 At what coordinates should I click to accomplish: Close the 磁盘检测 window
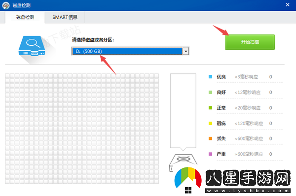point(288,5)
